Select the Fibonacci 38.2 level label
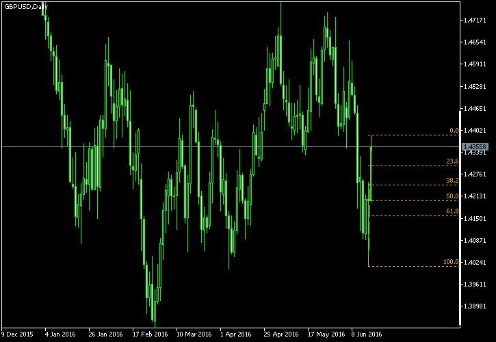Viewport: 496px width, 342px height. 452,181
